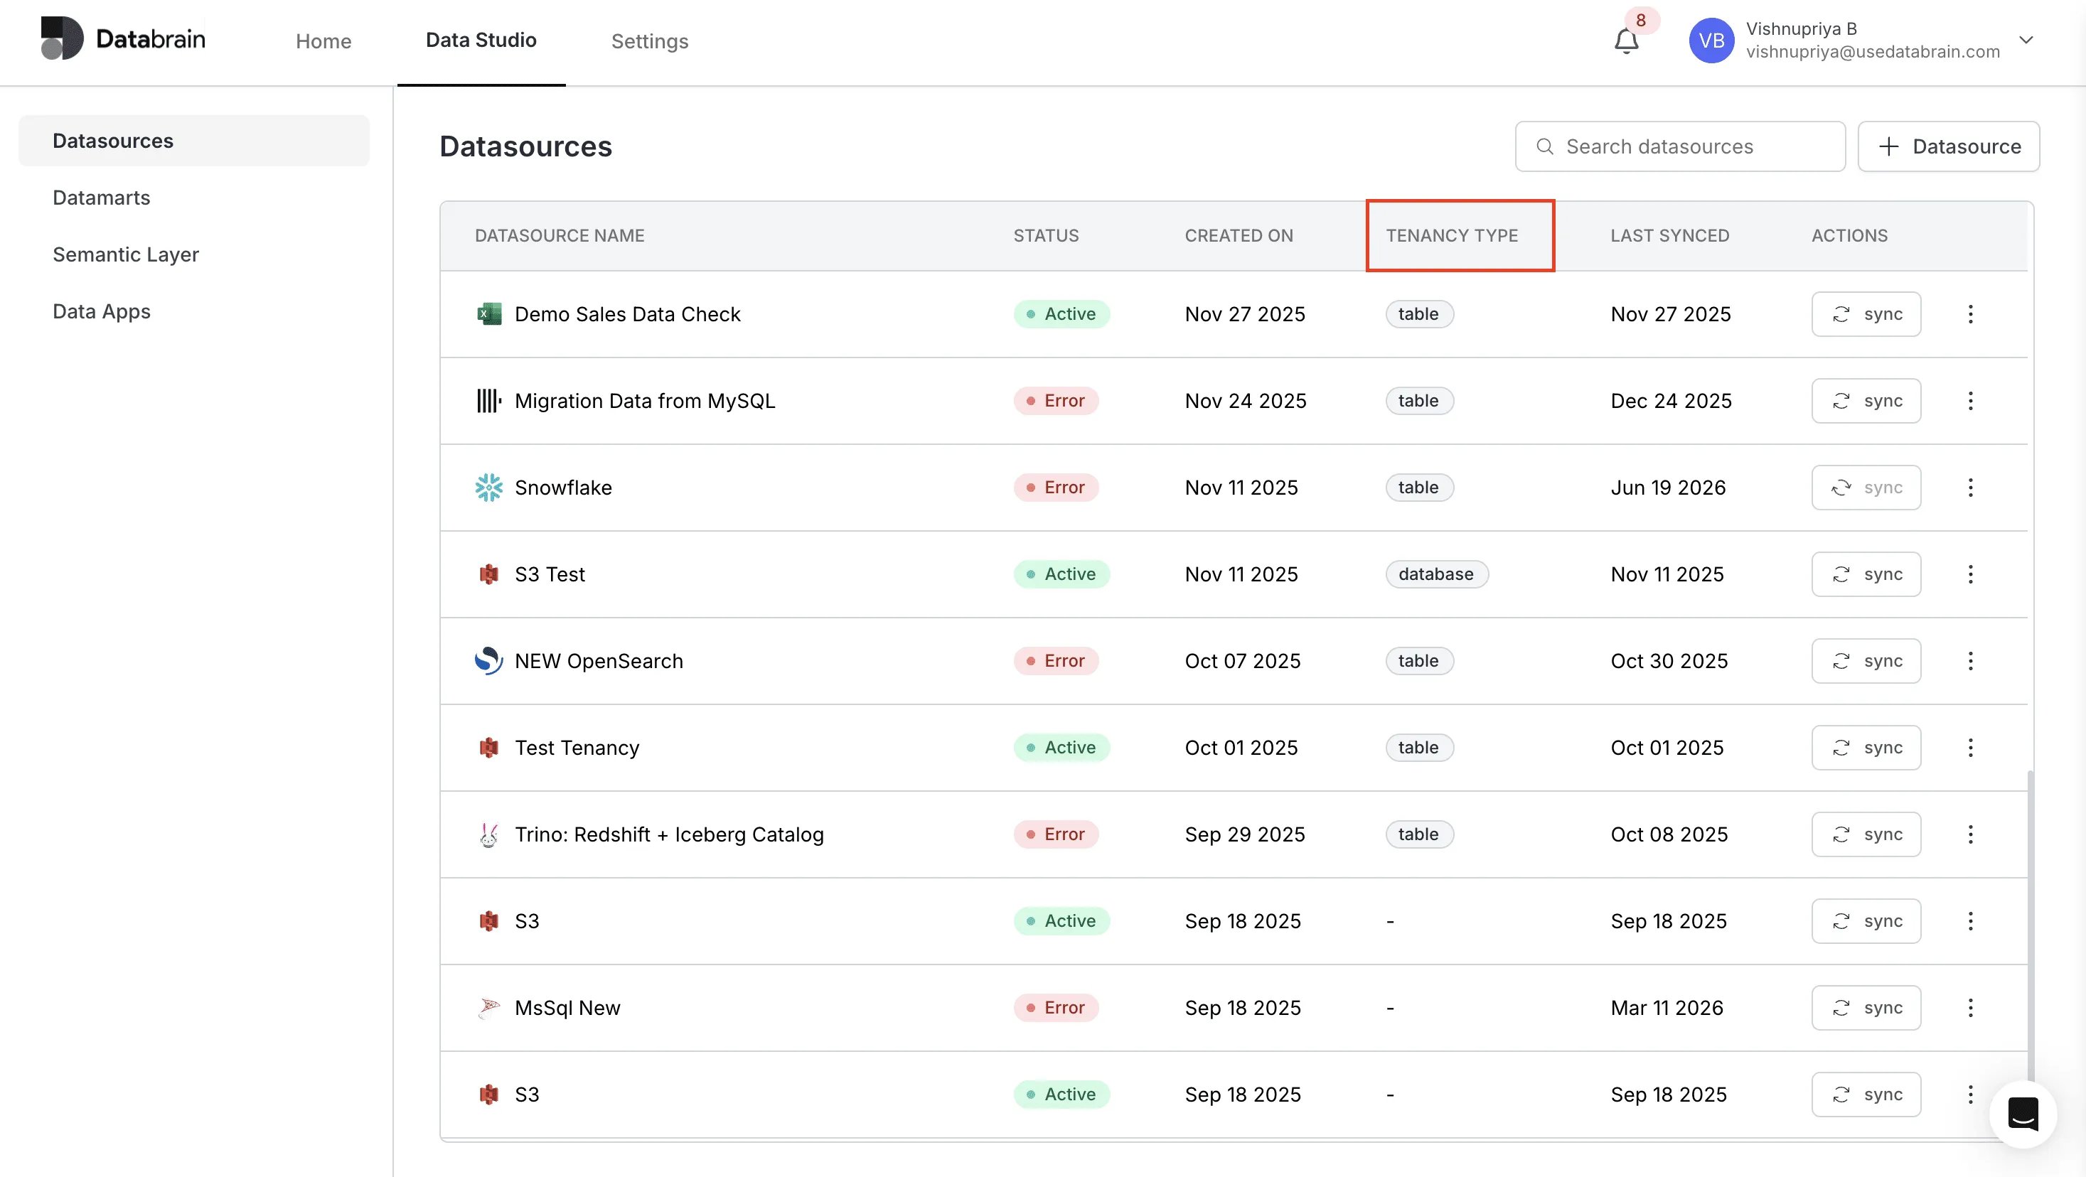
Task: Open more options for Migration Data from MySQL
Action: coord(1970,401)
